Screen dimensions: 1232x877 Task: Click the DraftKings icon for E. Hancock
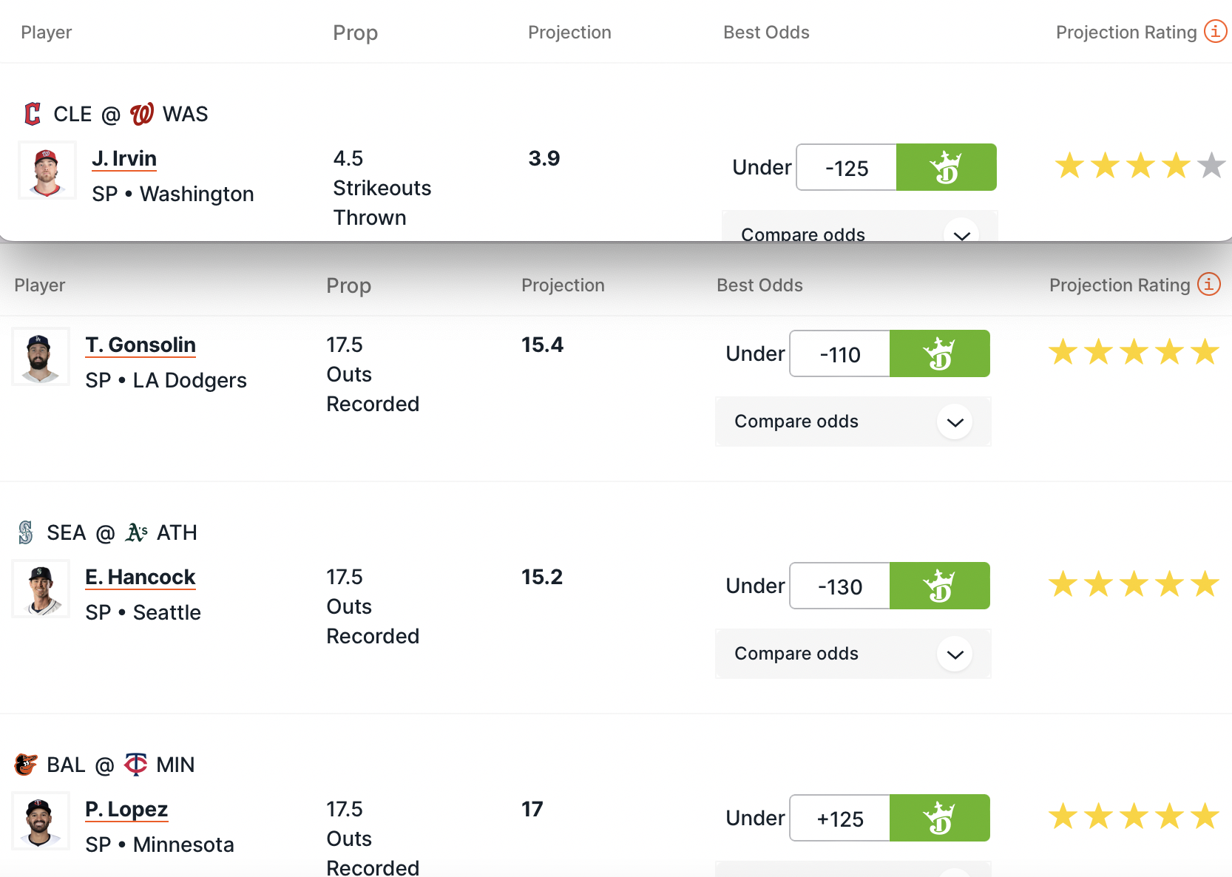(939, 586)
